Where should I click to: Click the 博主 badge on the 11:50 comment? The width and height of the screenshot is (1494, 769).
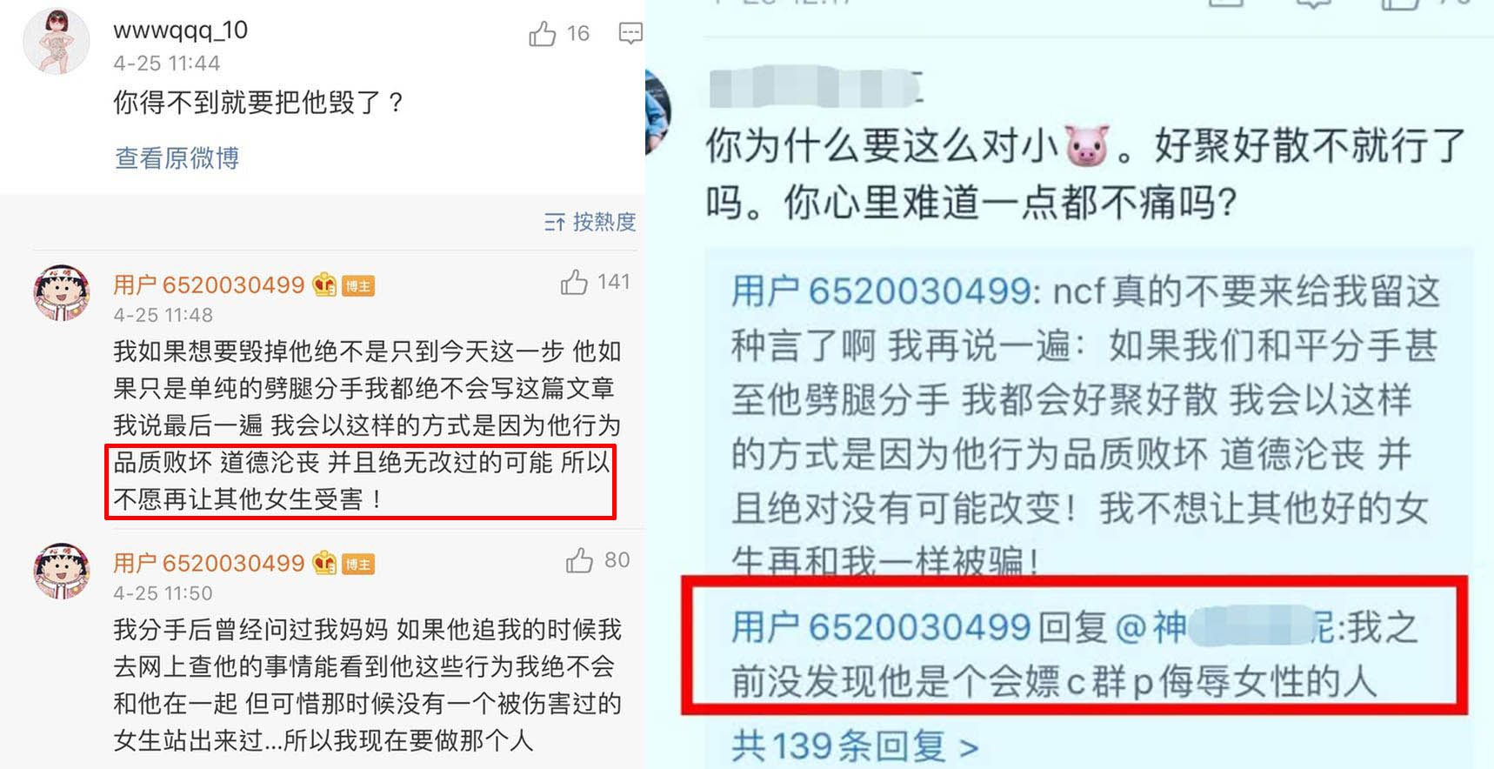358,565
